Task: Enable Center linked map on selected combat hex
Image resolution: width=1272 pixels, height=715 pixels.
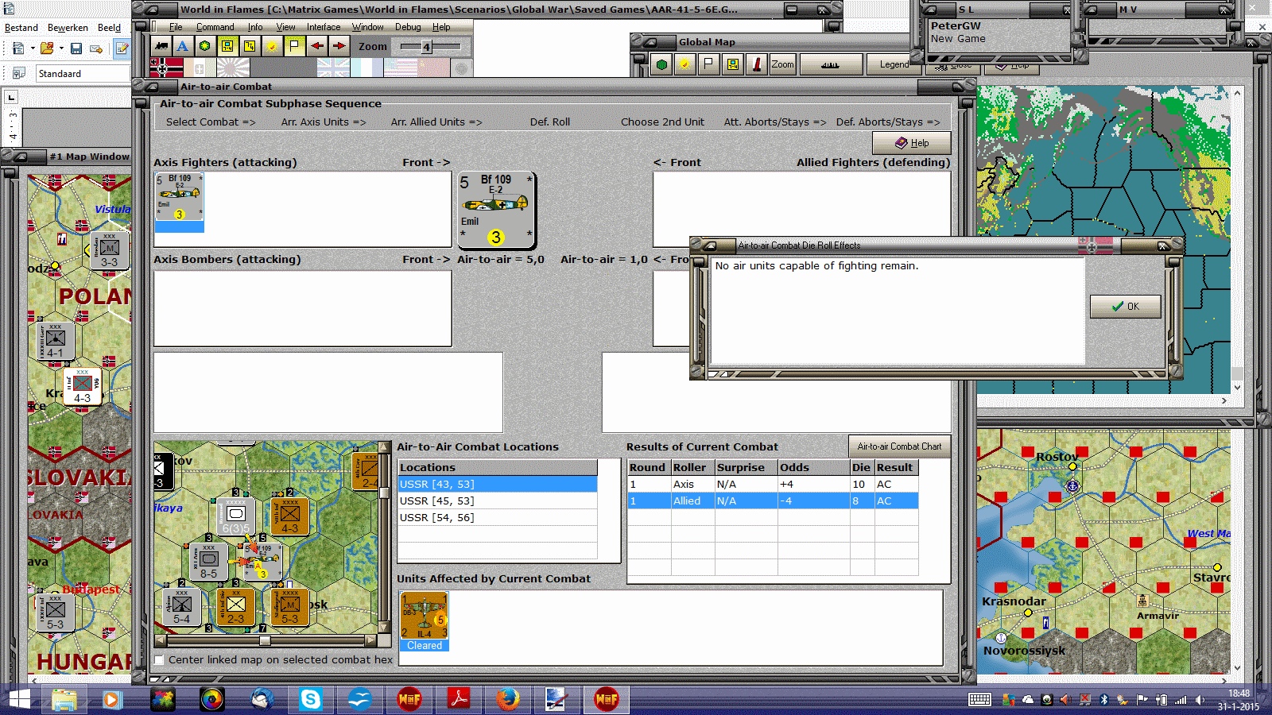Action: 160,659
